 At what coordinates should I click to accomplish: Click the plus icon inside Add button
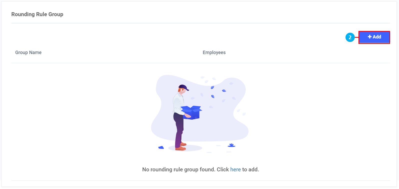tap(369, 37)
